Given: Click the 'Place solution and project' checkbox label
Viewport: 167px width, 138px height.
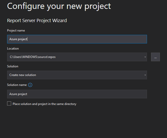Looking at the screenshot, I should 44,104.
